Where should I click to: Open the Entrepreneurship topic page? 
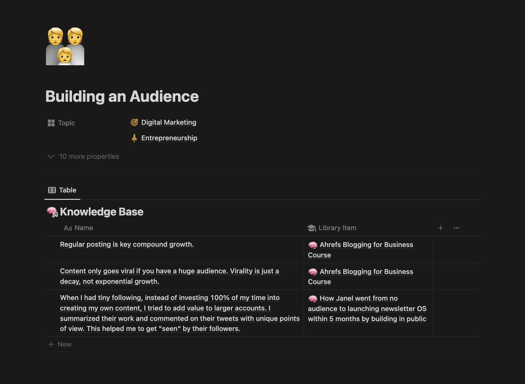pos(169,138)
